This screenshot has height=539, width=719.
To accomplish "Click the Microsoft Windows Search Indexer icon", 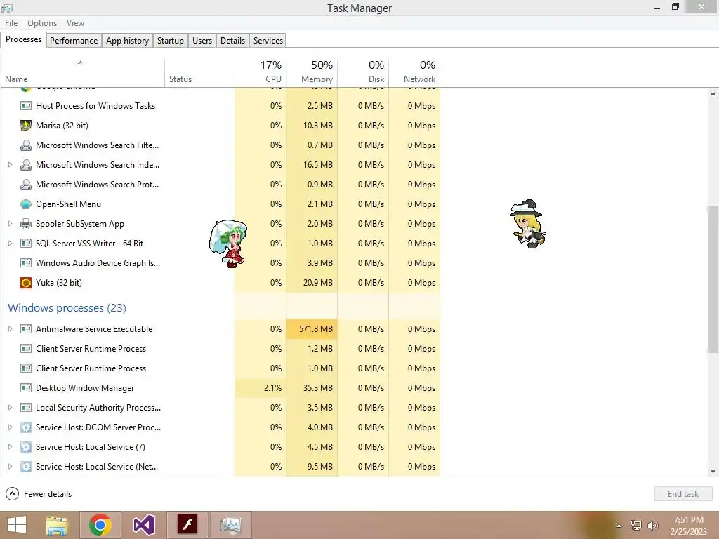I will coord(26,164).
